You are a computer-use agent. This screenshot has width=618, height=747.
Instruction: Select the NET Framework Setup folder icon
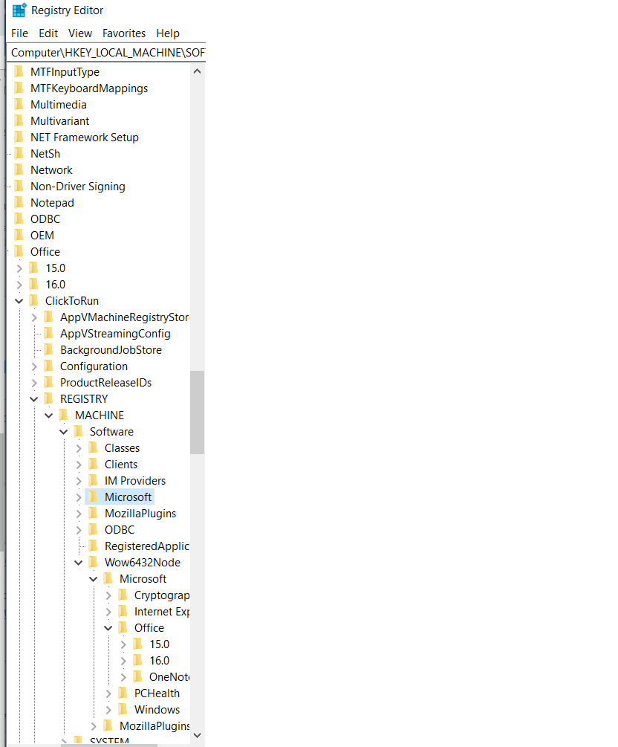pos(19,138)
